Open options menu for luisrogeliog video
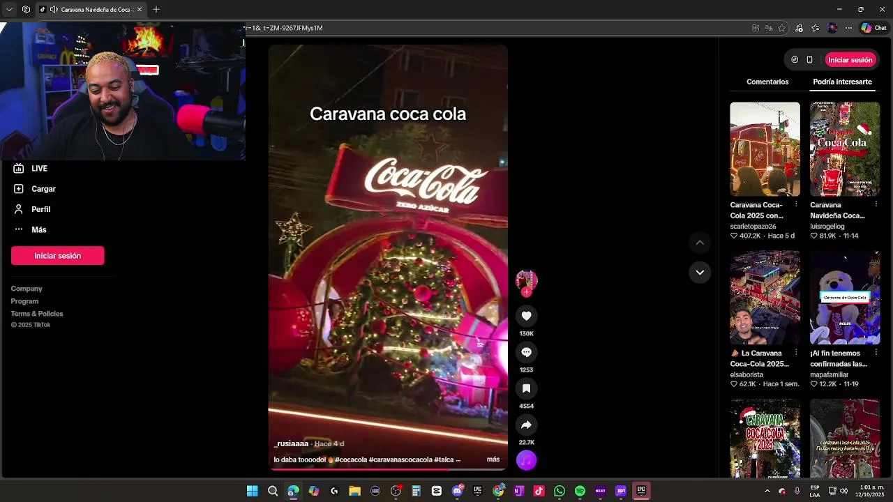This screenshot has width=893, height=502. pos(876,204)
